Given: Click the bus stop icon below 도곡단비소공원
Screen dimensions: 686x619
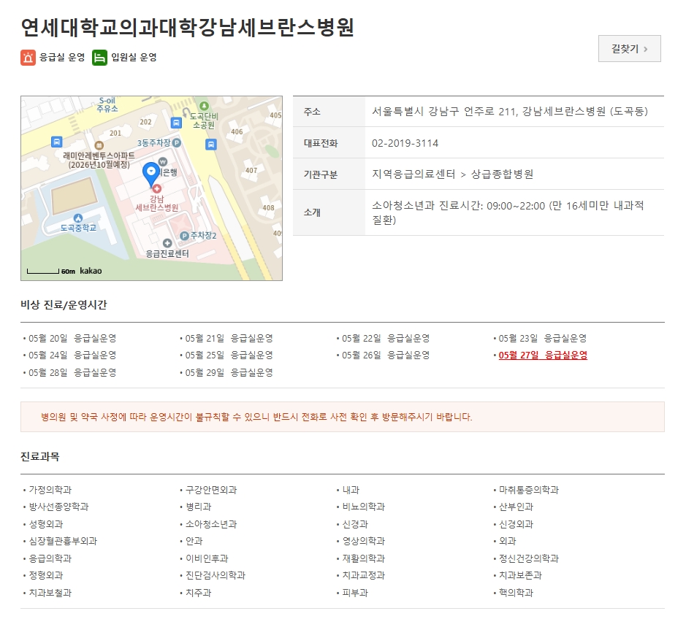Looking at the screenshot, I should click(x=211, y=145).
